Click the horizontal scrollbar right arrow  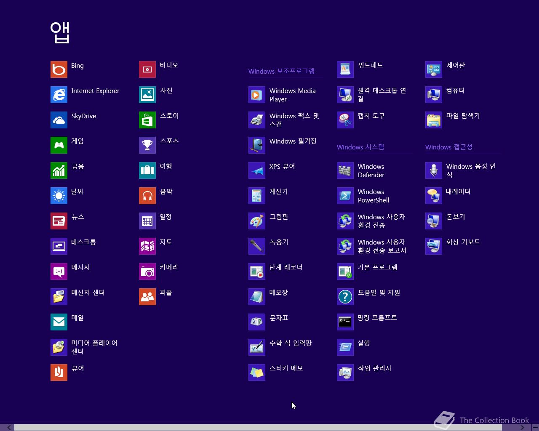point(522,428)
